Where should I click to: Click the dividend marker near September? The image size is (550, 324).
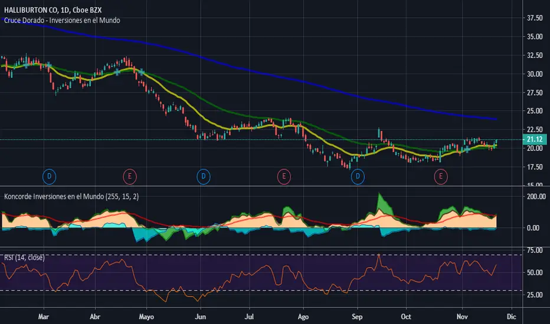tap(358, 176)
